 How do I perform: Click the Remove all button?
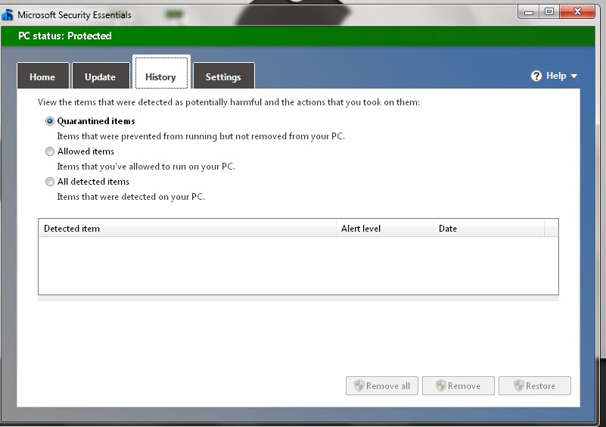click(x=382, y=385)
